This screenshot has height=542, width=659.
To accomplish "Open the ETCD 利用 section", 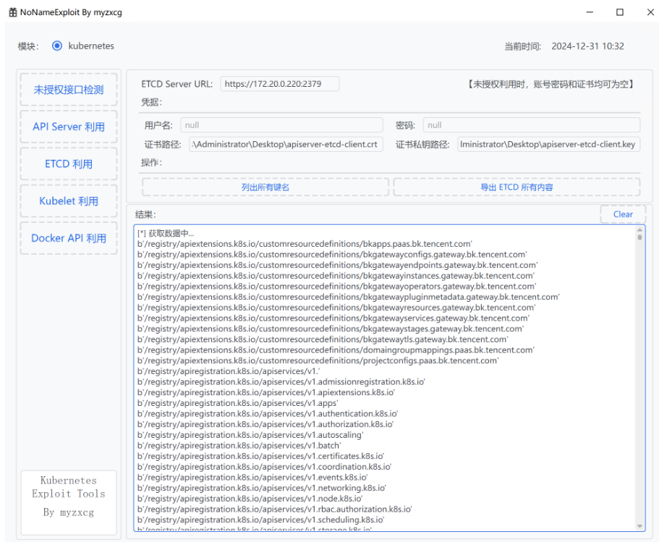I will [69, 164].
